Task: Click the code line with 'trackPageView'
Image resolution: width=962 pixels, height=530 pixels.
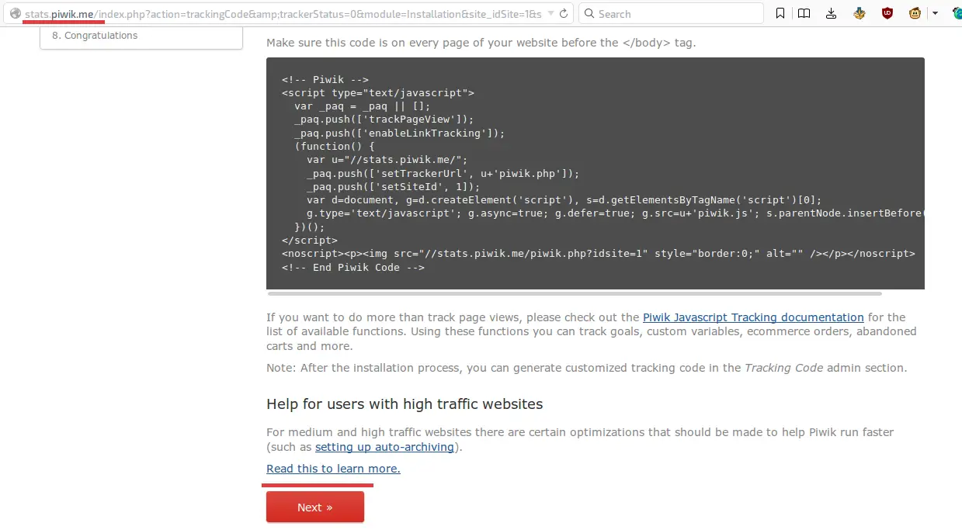Action: tap(384, 120)
